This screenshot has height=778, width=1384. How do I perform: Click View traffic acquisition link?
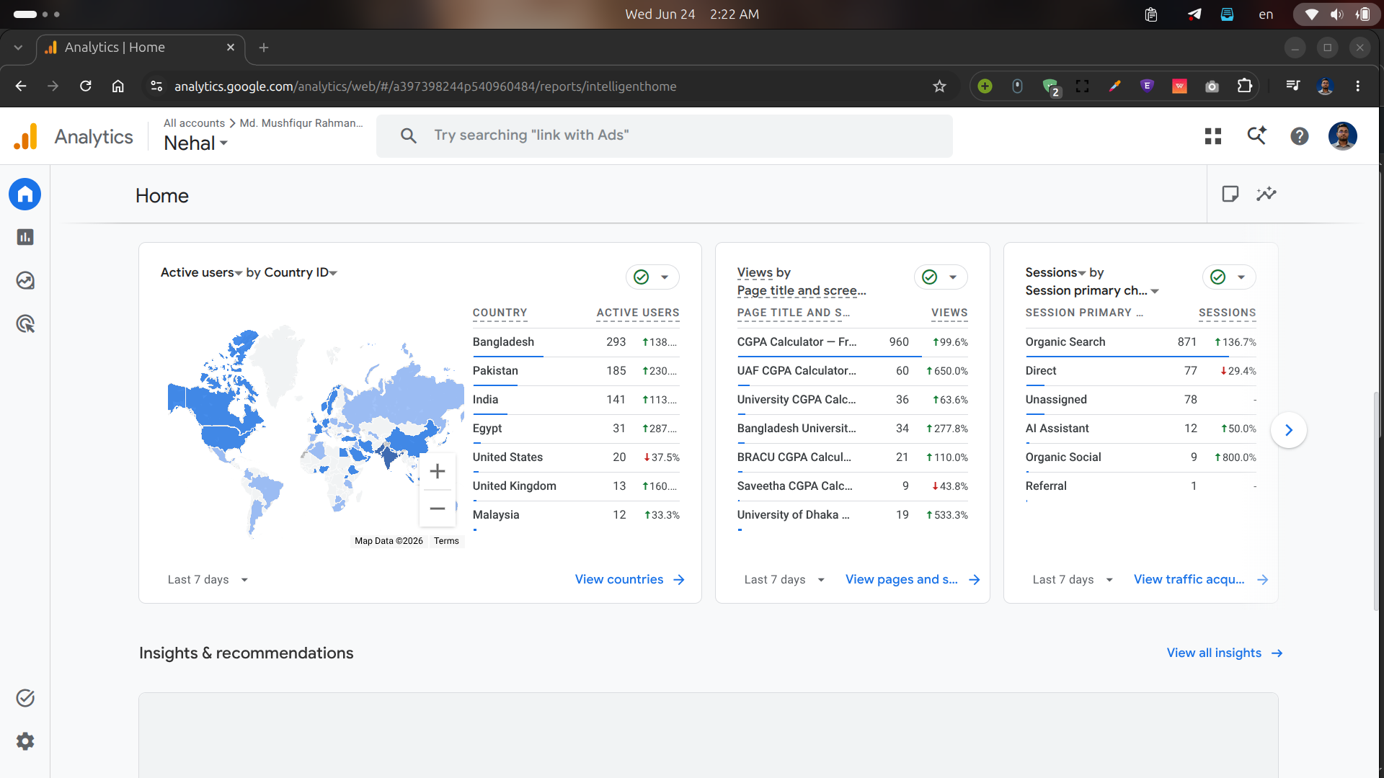(x=1201, y=580)
